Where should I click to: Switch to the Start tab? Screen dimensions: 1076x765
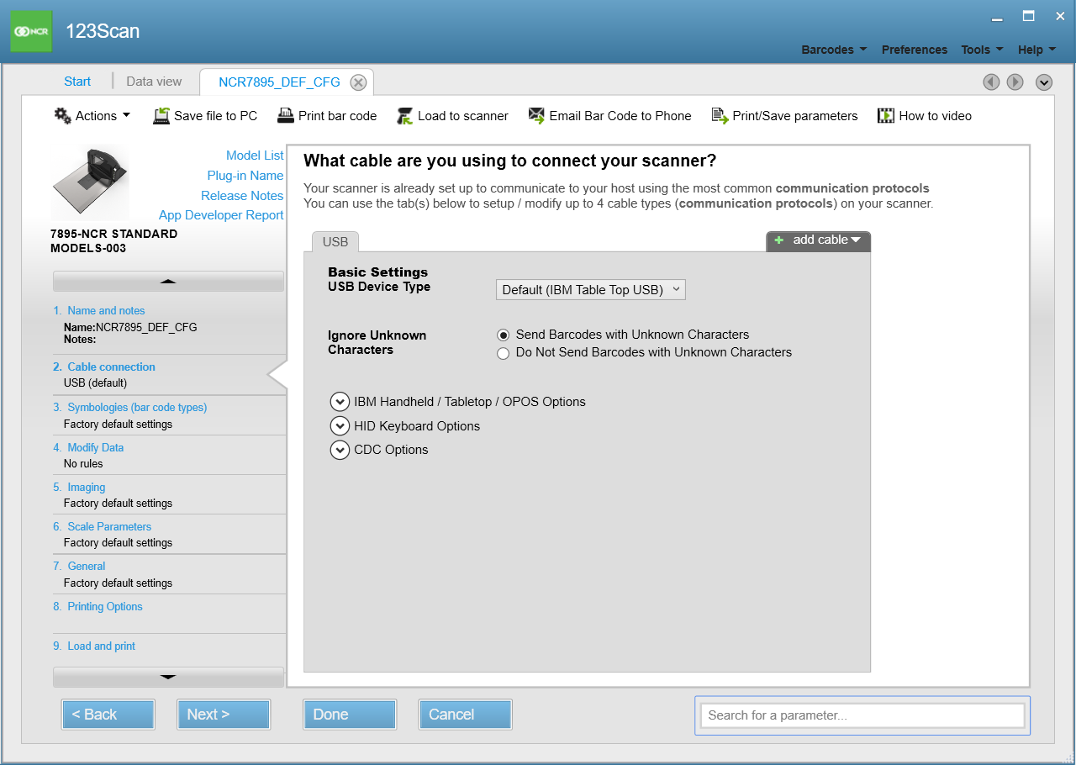(x=77, y=82)
